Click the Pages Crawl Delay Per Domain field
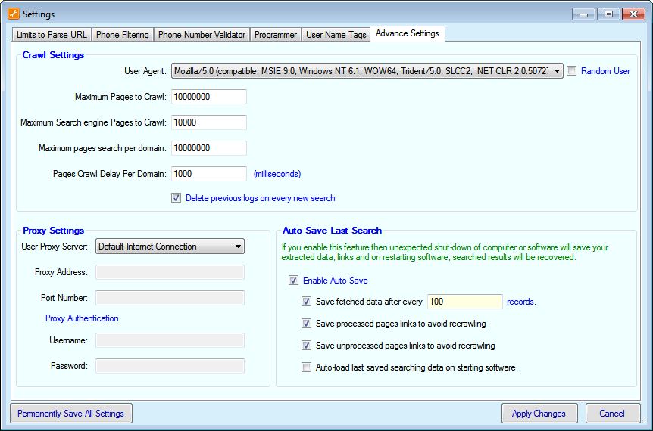 point(209,174)
